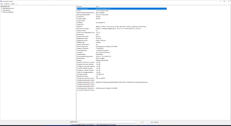Select the Gebietsschema row
This screenshot has height=126, width=231.
point(122,54)
